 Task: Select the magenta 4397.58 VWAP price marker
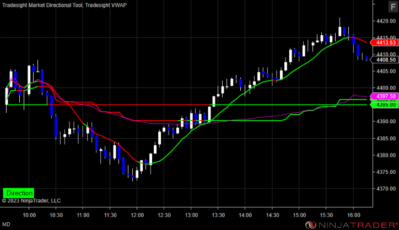384,96
